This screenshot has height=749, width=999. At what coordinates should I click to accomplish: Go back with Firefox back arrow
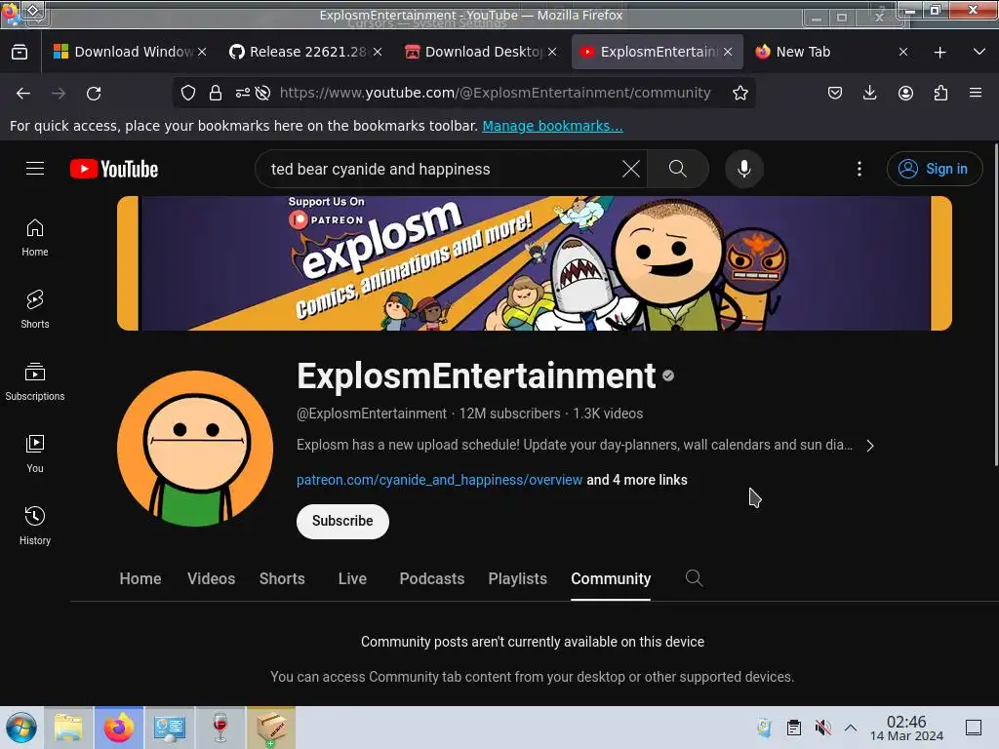[x=23, y=93]
